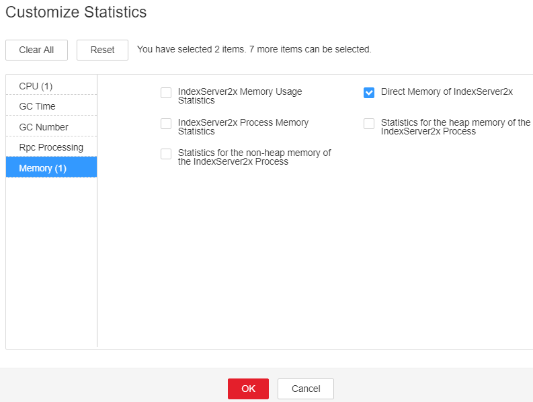533x402 pixels.
Task: Click the 'Statistics for the non-heap memory' label text
Action: (254, 157)
